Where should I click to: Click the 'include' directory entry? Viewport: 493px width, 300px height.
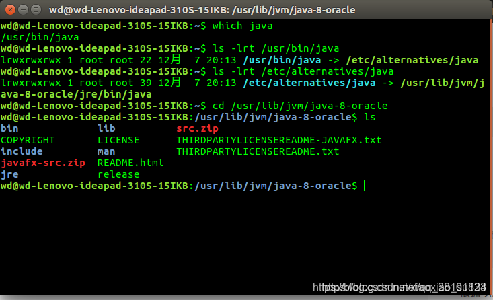pyautogui.click(x=22, y=151)
